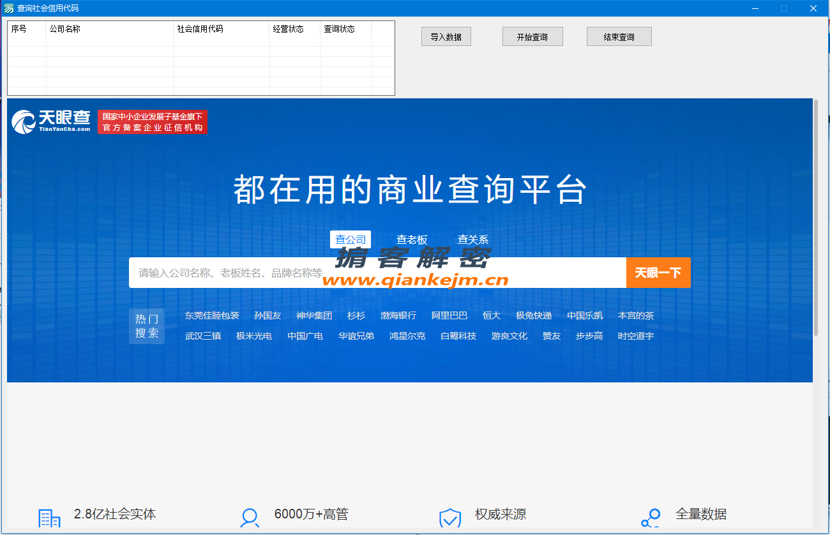Click the building icon beside 2.8亿社会实体

click(49, 518)
